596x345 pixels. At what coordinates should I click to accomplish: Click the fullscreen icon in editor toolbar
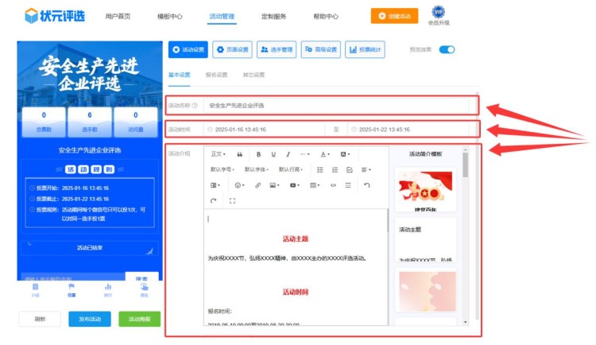[231, 201]
